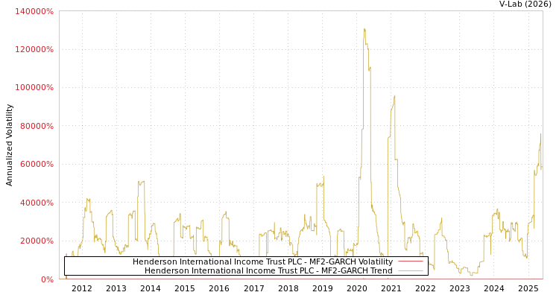Viewport: 559px width, 298px height.
Task: Click the late 2025 trend spike near 75000%
Action: click(x=540, y=134)
